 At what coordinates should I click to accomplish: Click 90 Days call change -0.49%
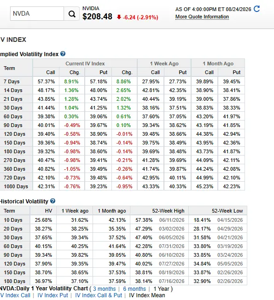coord(72,125)
